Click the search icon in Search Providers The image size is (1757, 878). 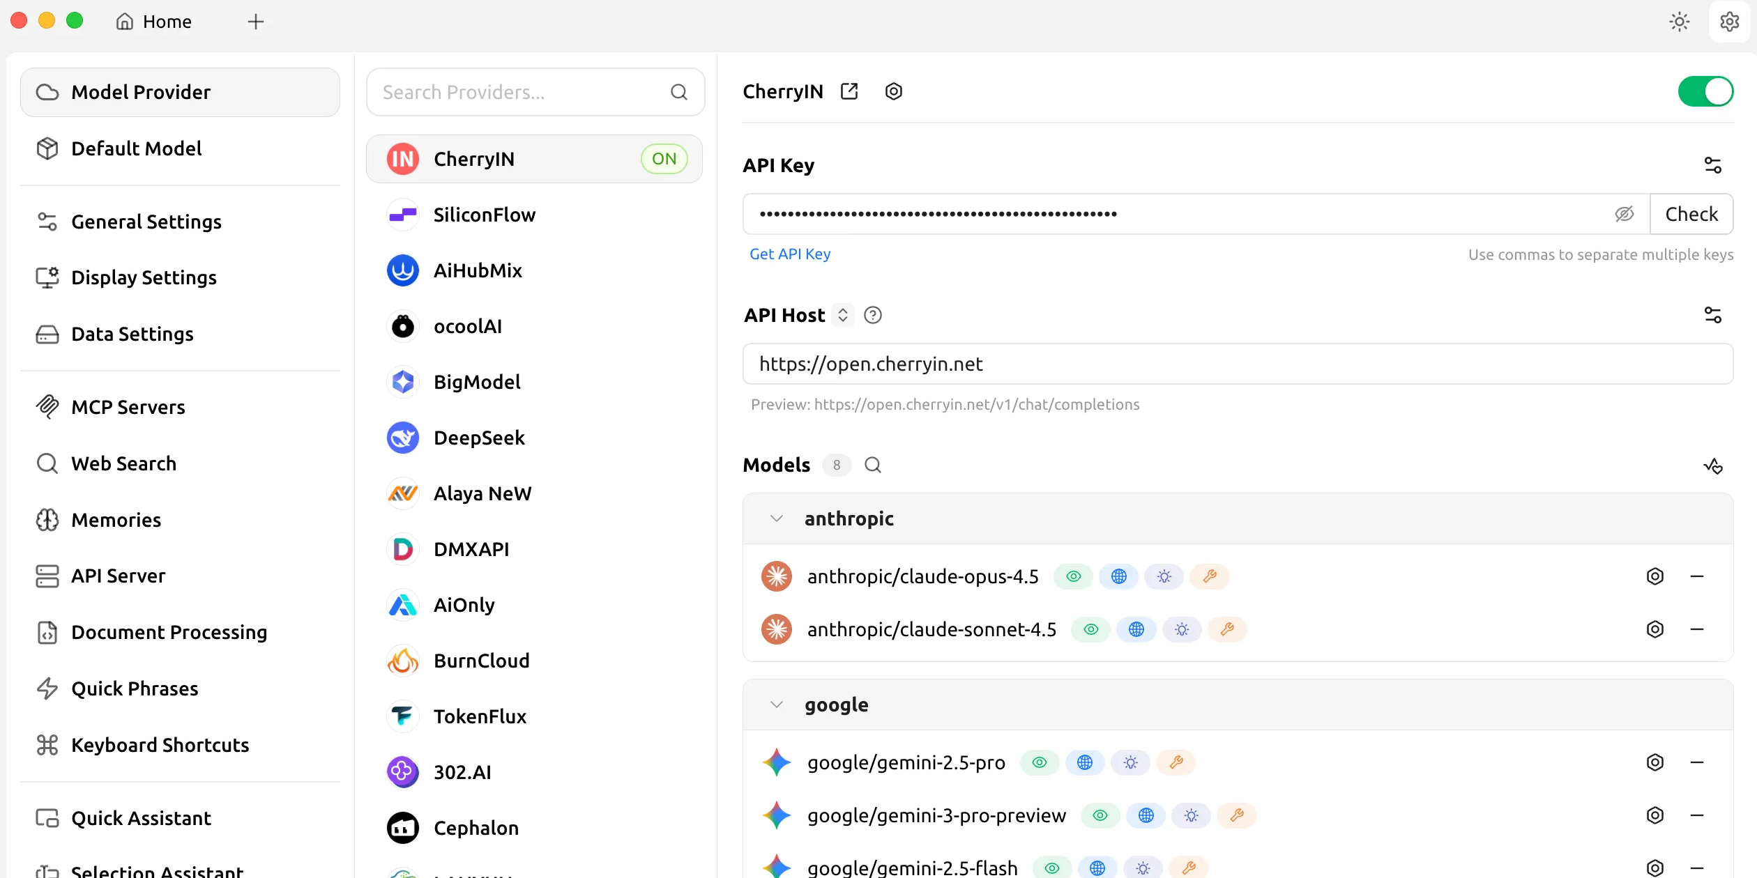[679, 92]
